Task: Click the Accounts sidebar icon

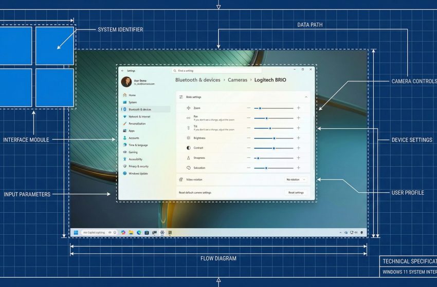Action: pyautogui.click(x=124, y=138)
